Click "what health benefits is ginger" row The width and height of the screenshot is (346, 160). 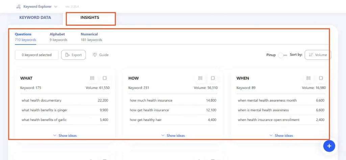click(65, 110)
